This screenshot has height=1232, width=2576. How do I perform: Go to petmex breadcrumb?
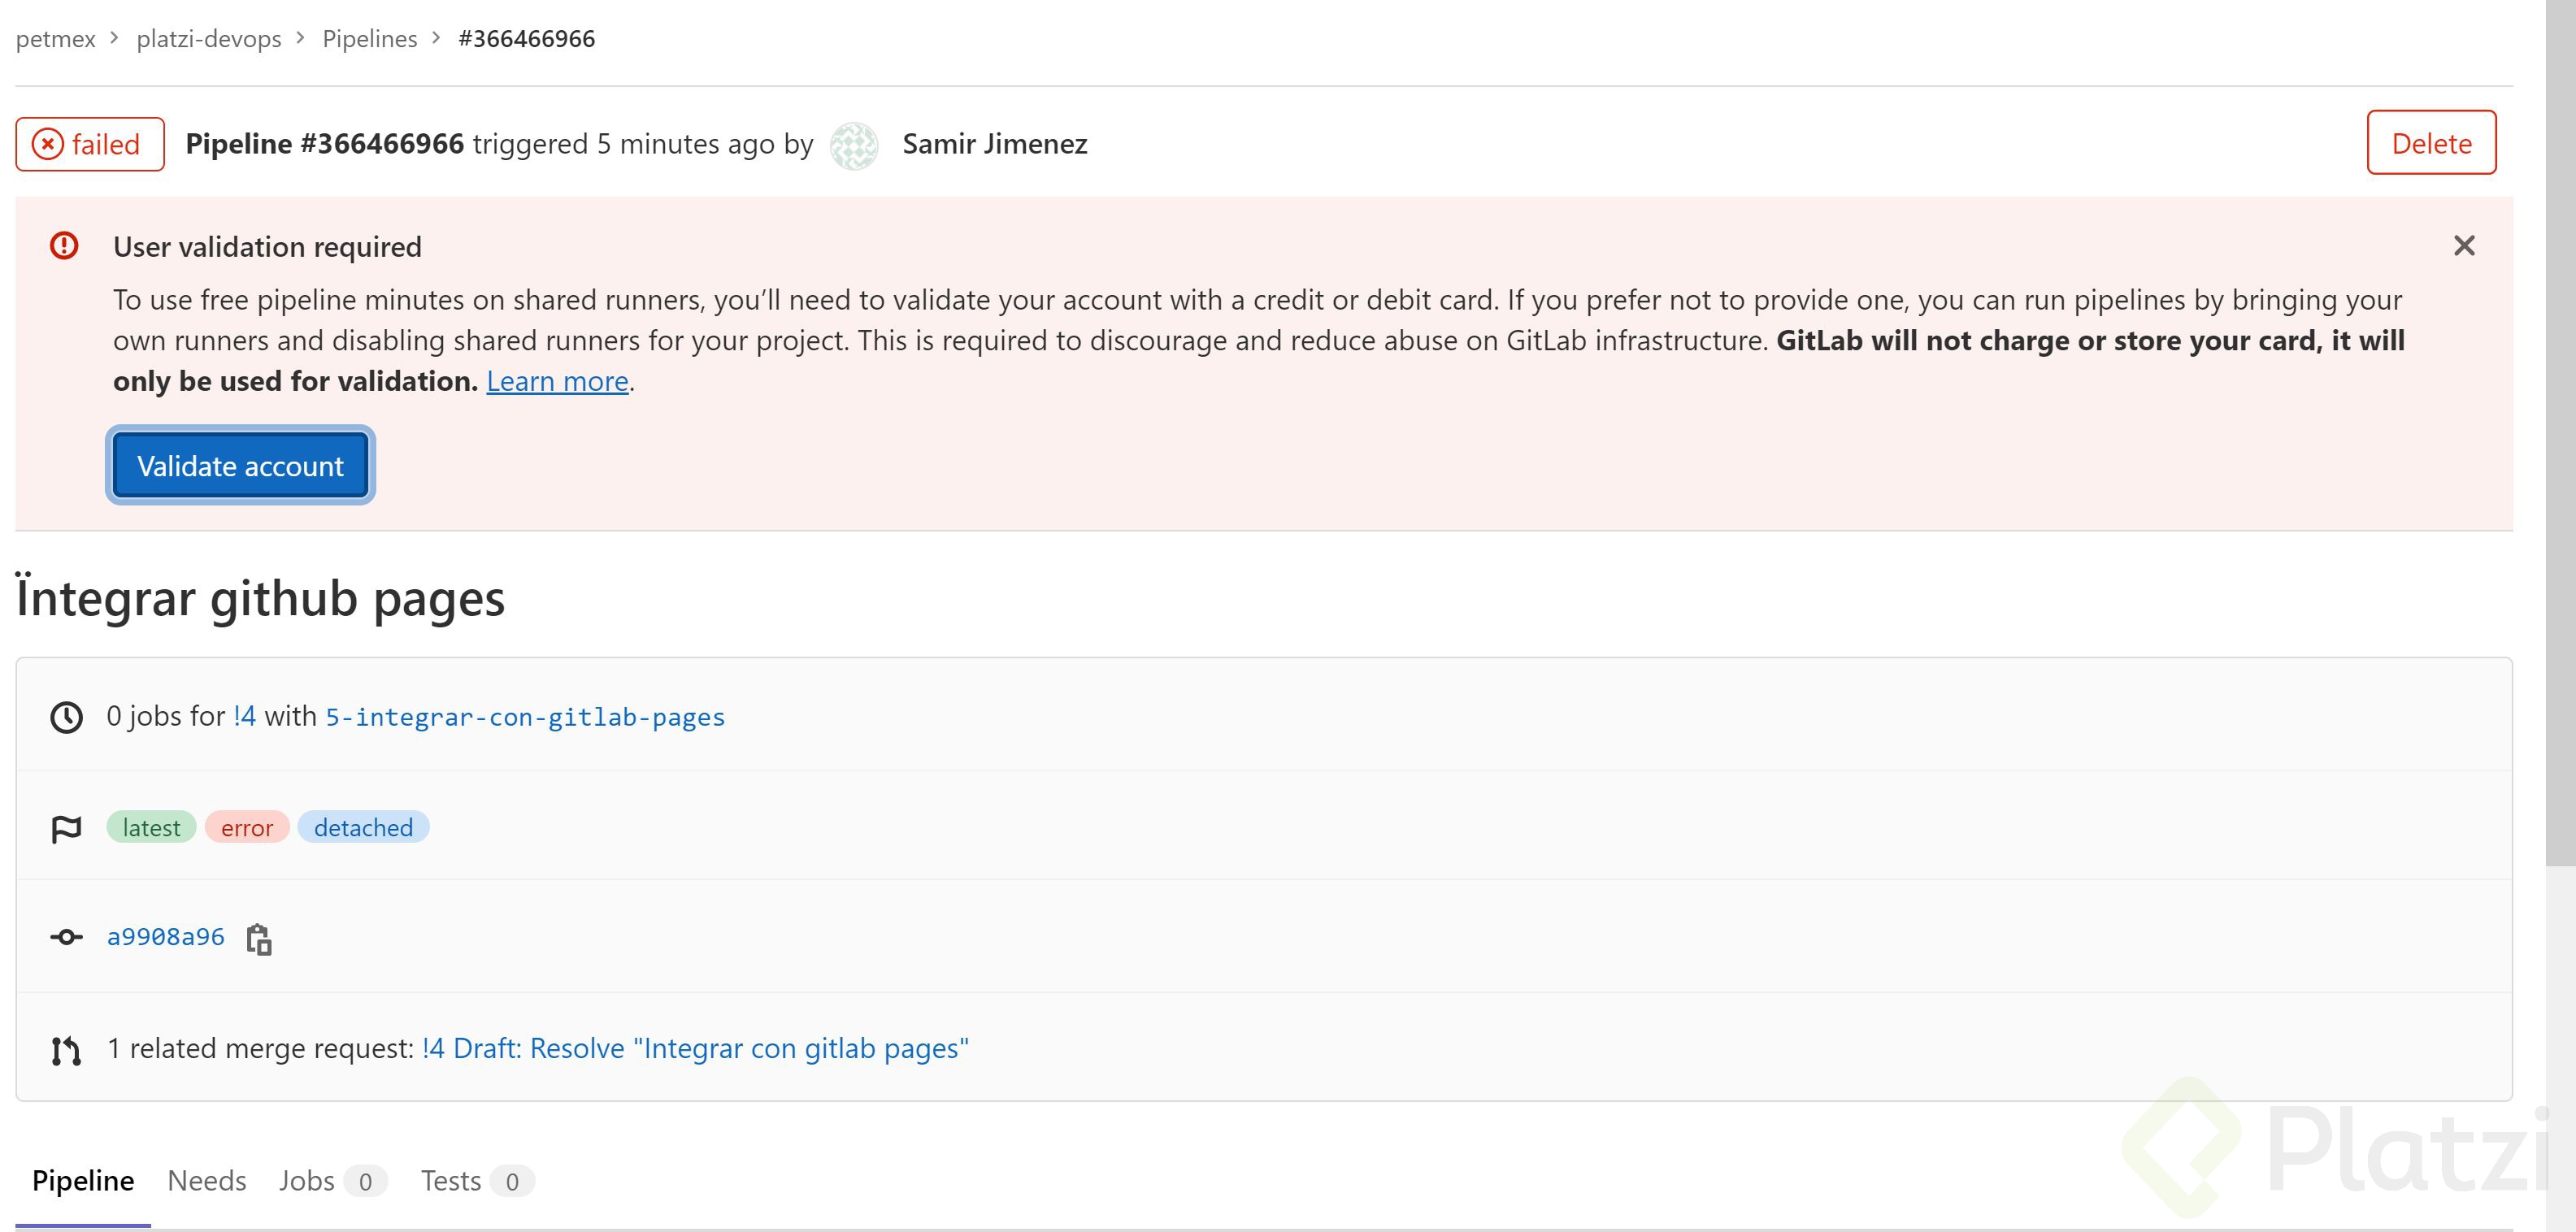pyautogui.click(x=56, y=39)
